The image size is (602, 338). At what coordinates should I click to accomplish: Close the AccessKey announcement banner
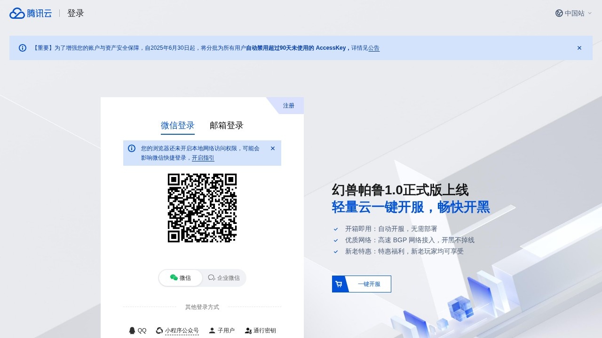[x=579, y=48]
